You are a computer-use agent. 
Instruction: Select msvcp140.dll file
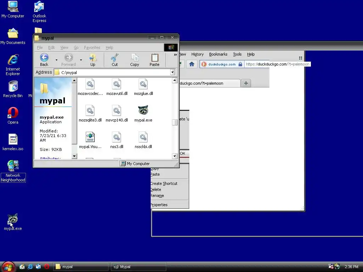point(117,113)
